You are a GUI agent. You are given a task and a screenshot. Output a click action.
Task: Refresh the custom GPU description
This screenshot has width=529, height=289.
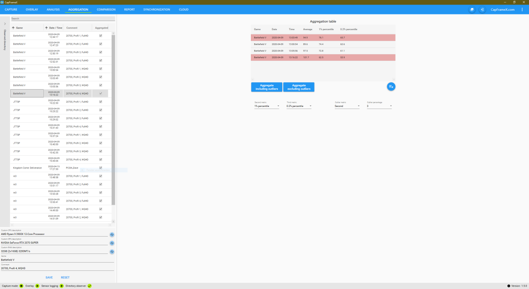[112, 243]
